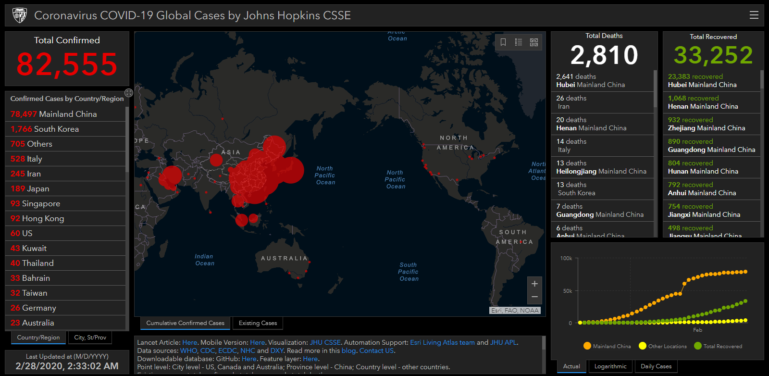Show the Actual chart tab
This screenshot has width=769, height=376.
click(x=571, y=366)
